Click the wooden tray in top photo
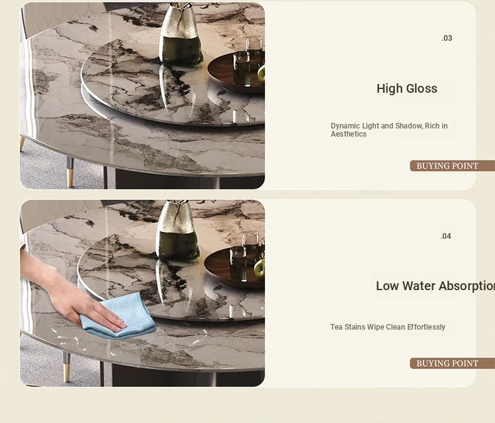The width and height of the screenshot is (495, 423). pos(237,73)
